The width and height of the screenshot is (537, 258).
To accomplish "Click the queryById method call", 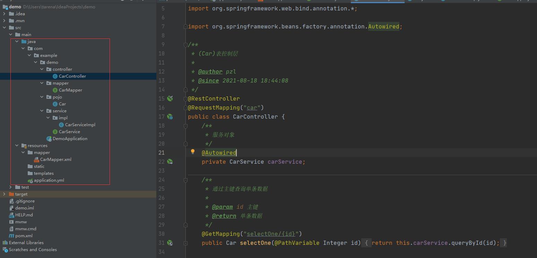I will [467, 243].
